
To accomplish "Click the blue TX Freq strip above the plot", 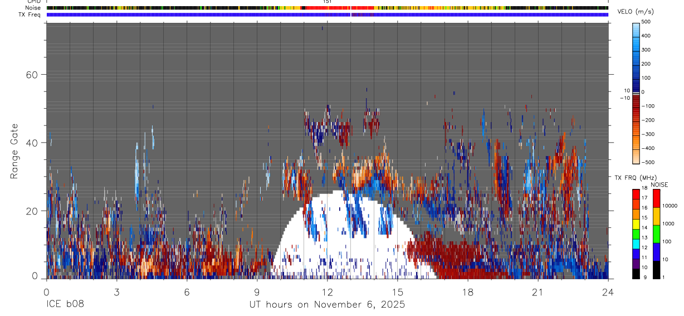I will 327,14.
